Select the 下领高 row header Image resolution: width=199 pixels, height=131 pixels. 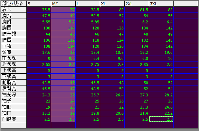coord(14,77)
